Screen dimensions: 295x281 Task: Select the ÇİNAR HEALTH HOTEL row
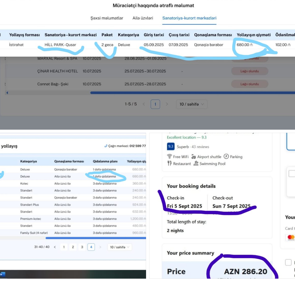[x=147, y=71]
